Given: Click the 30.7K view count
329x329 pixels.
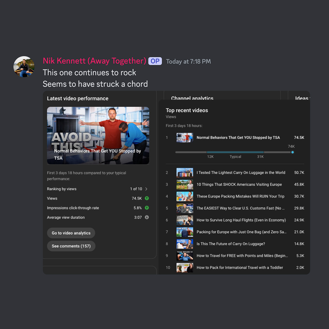Looking at the screenshot, I should pyautogui.click(x=299, y=196).
